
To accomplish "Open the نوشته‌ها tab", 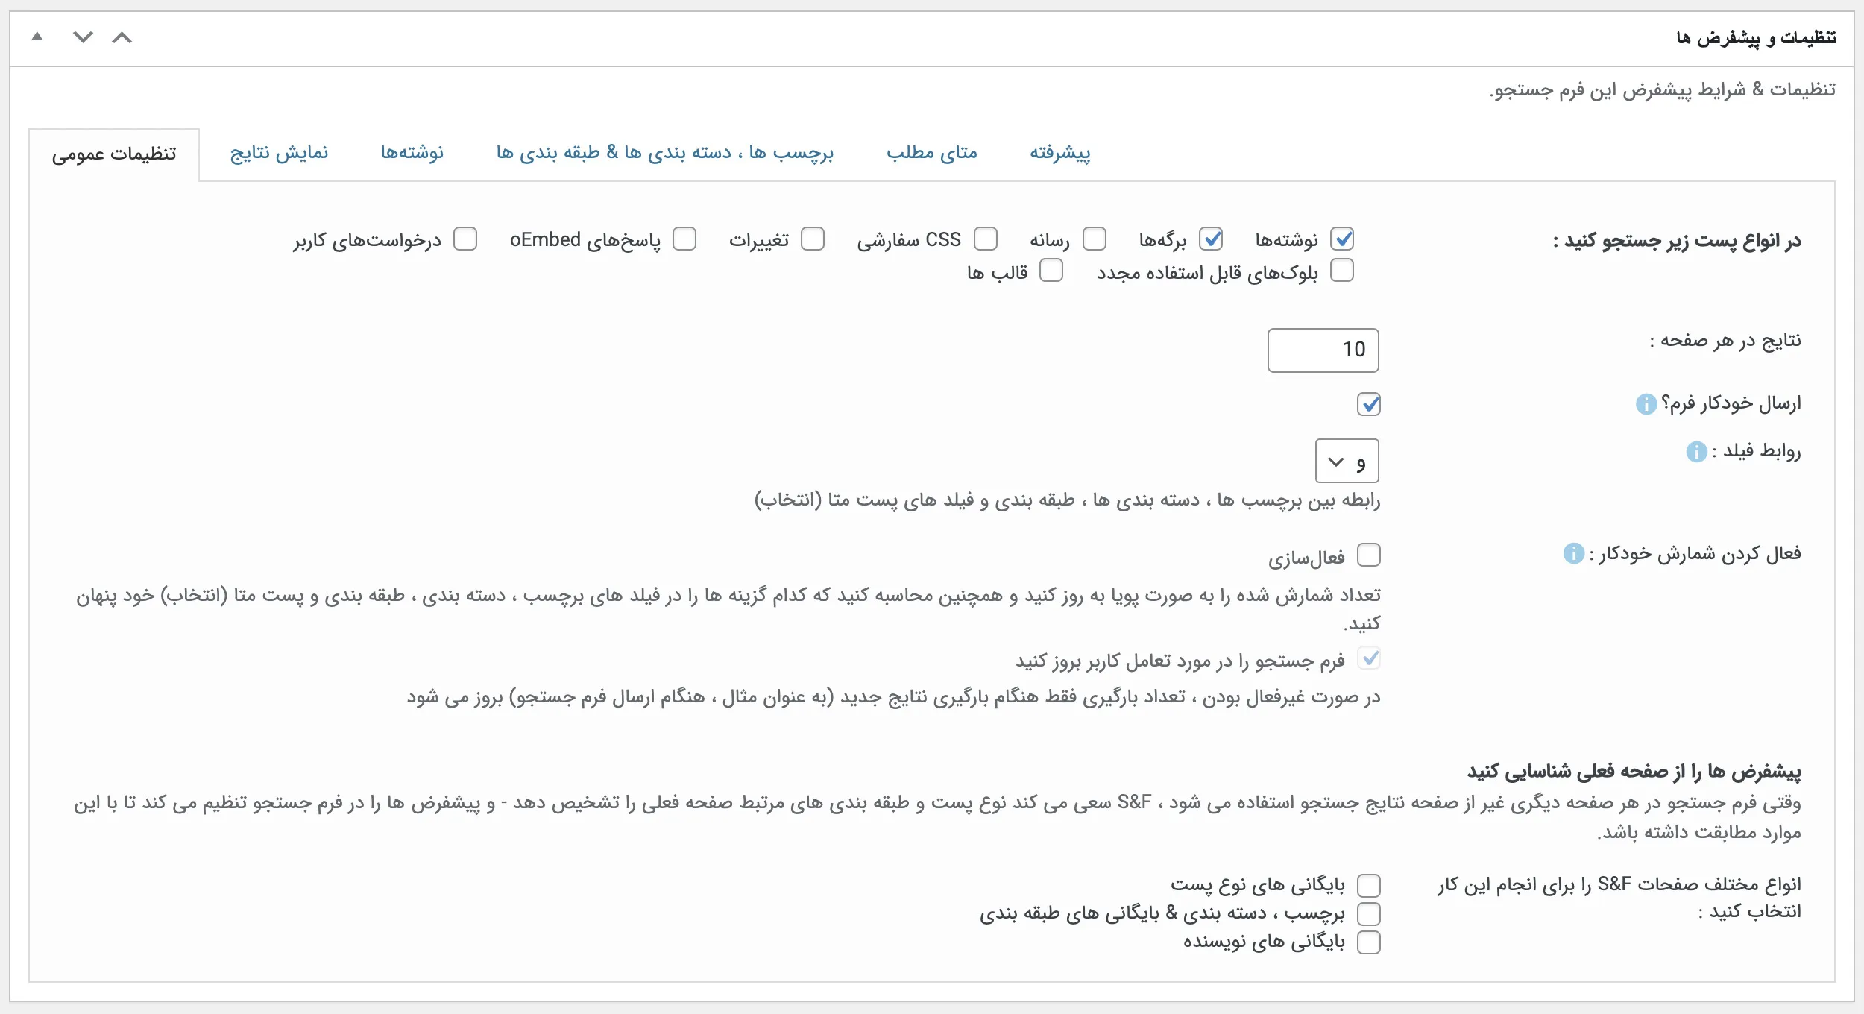I will [412, 153].
